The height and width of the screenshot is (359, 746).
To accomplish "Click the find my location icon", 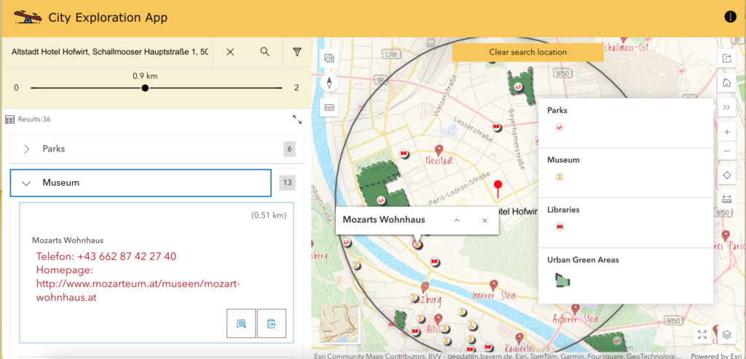I will tap(726, 175).
